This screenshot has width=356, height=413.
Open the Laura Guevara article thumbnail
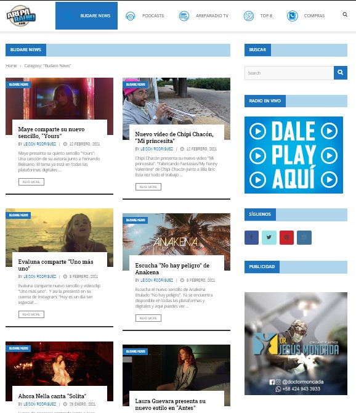(x=176, y=368)
